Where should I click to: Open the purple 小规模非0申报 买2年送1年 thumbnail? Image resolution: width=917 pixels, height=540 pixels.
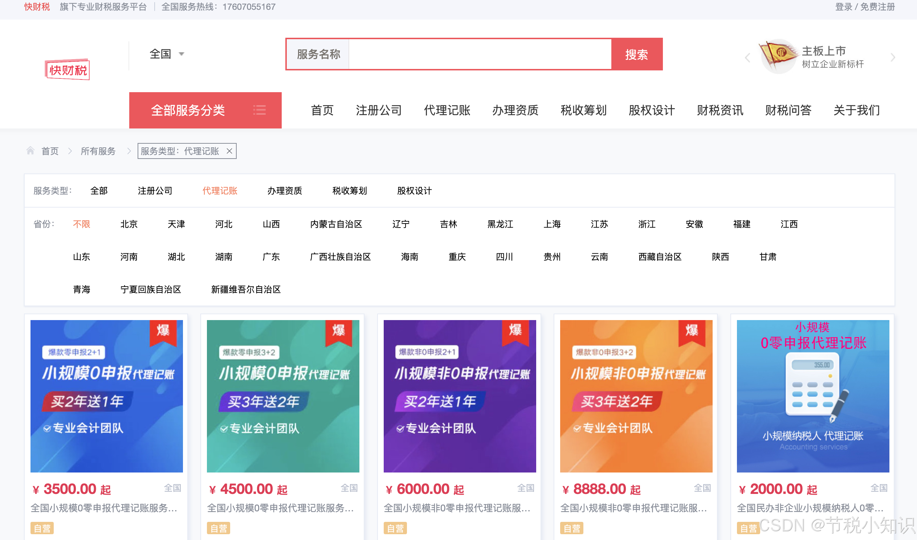(459, 396)
